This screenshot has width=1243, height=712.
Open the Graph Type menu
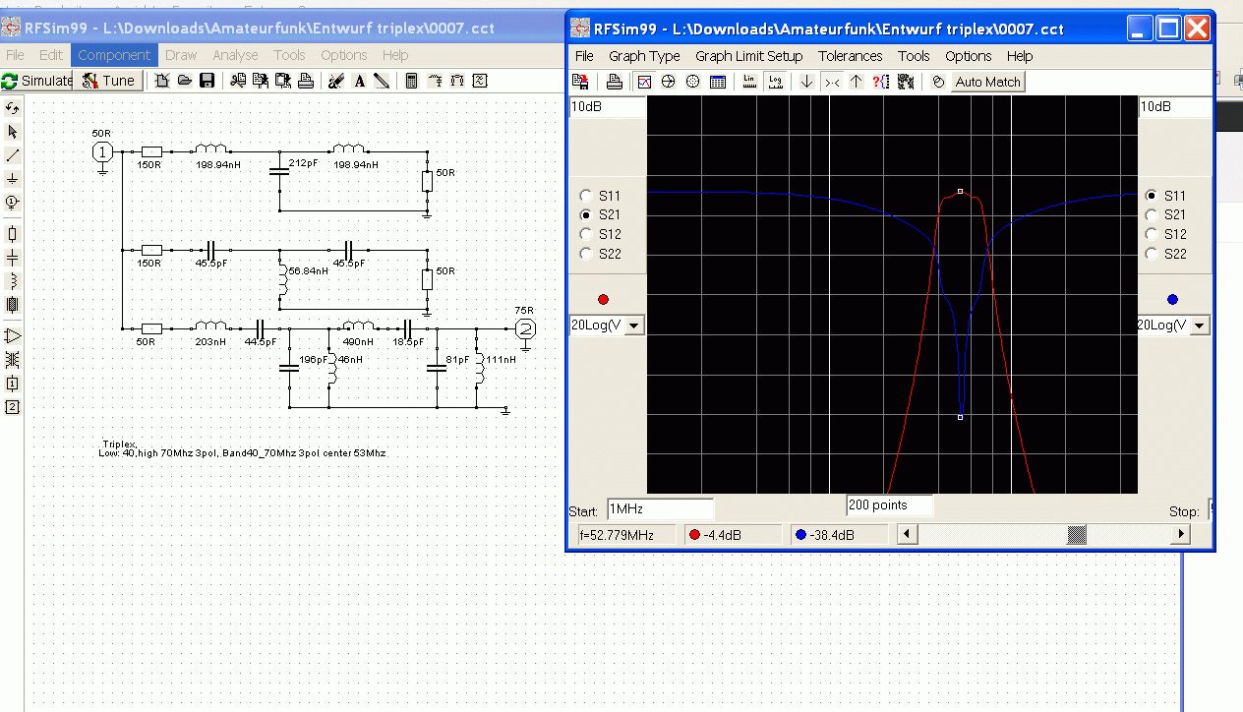pos(644,56)
